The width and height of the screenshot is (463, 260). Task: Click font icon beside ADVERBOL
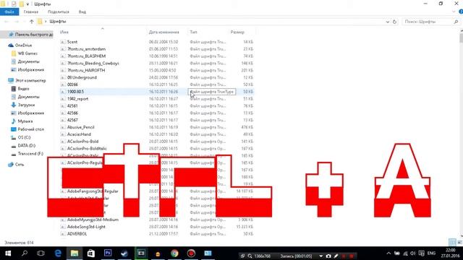click(63, 234)
